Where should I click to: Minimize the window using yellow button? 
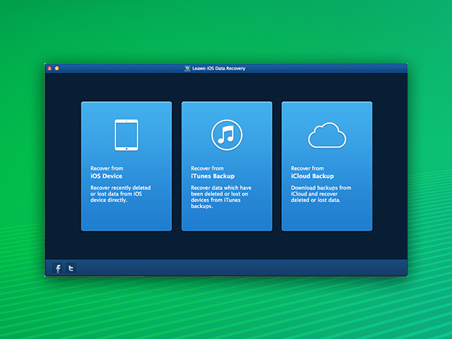pyautogui.click(x=57, y=68)
